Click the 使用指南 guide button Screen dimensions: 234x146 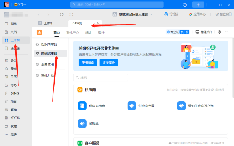[88, 62]
